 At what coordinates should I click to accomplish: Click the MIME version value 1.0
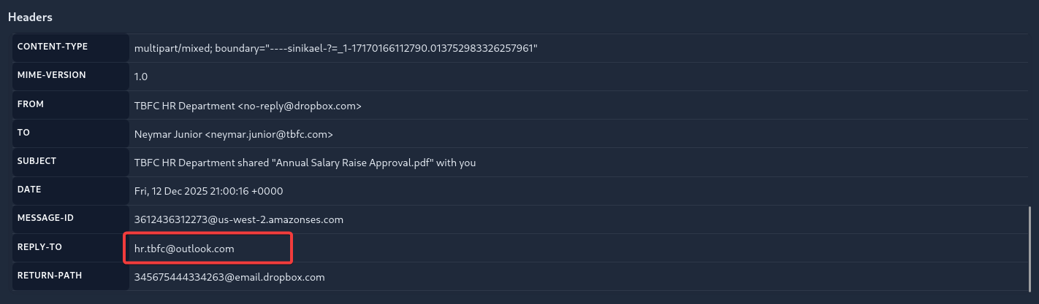142,77
